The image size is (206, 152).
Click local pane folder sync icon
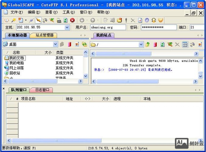click(x=84, y=44)
